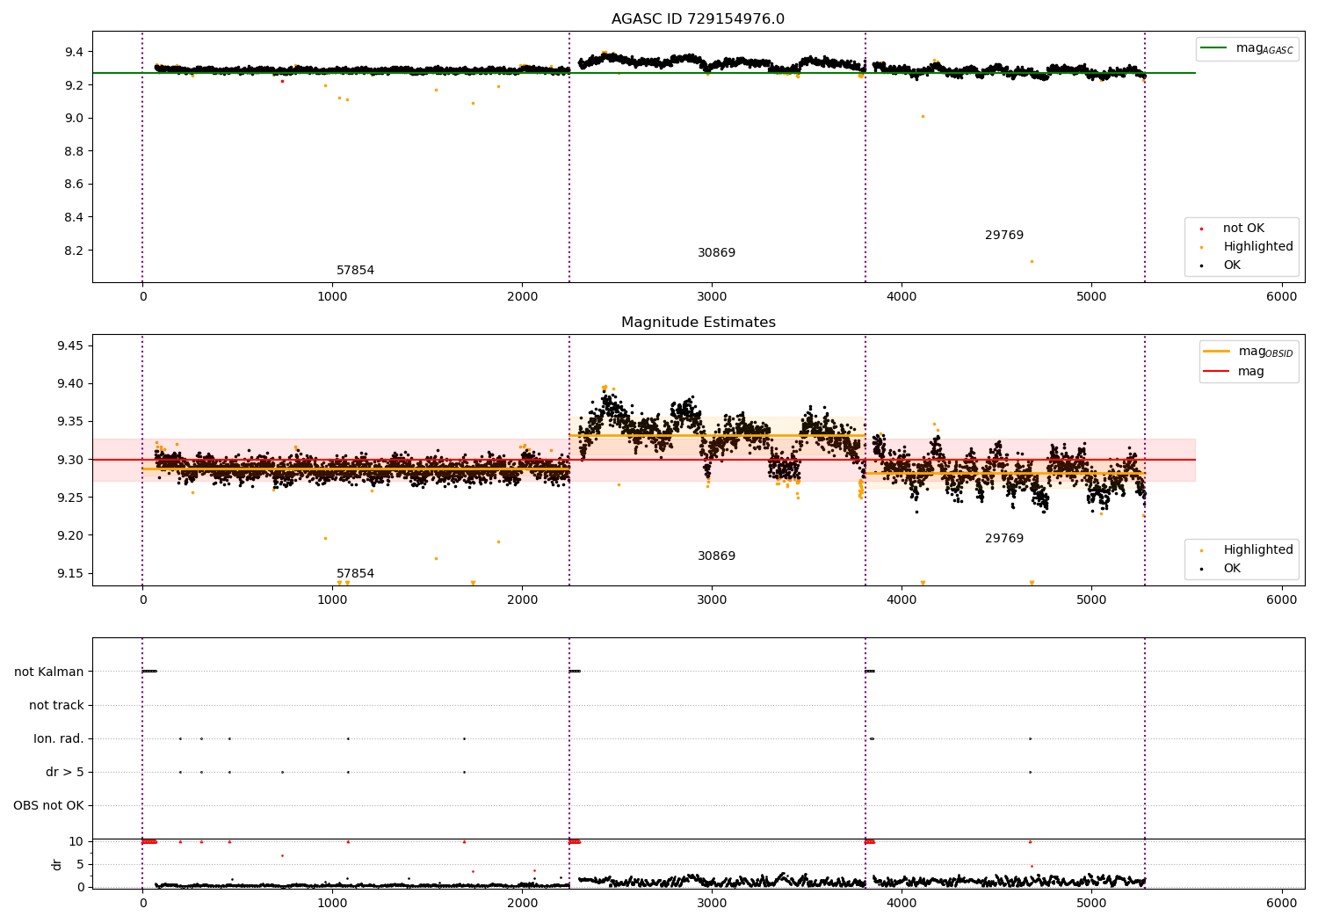This screenshot has height=923, width=1318.
Task: Click obsid label 29769 in the top panel
Action: [1003, 236]
